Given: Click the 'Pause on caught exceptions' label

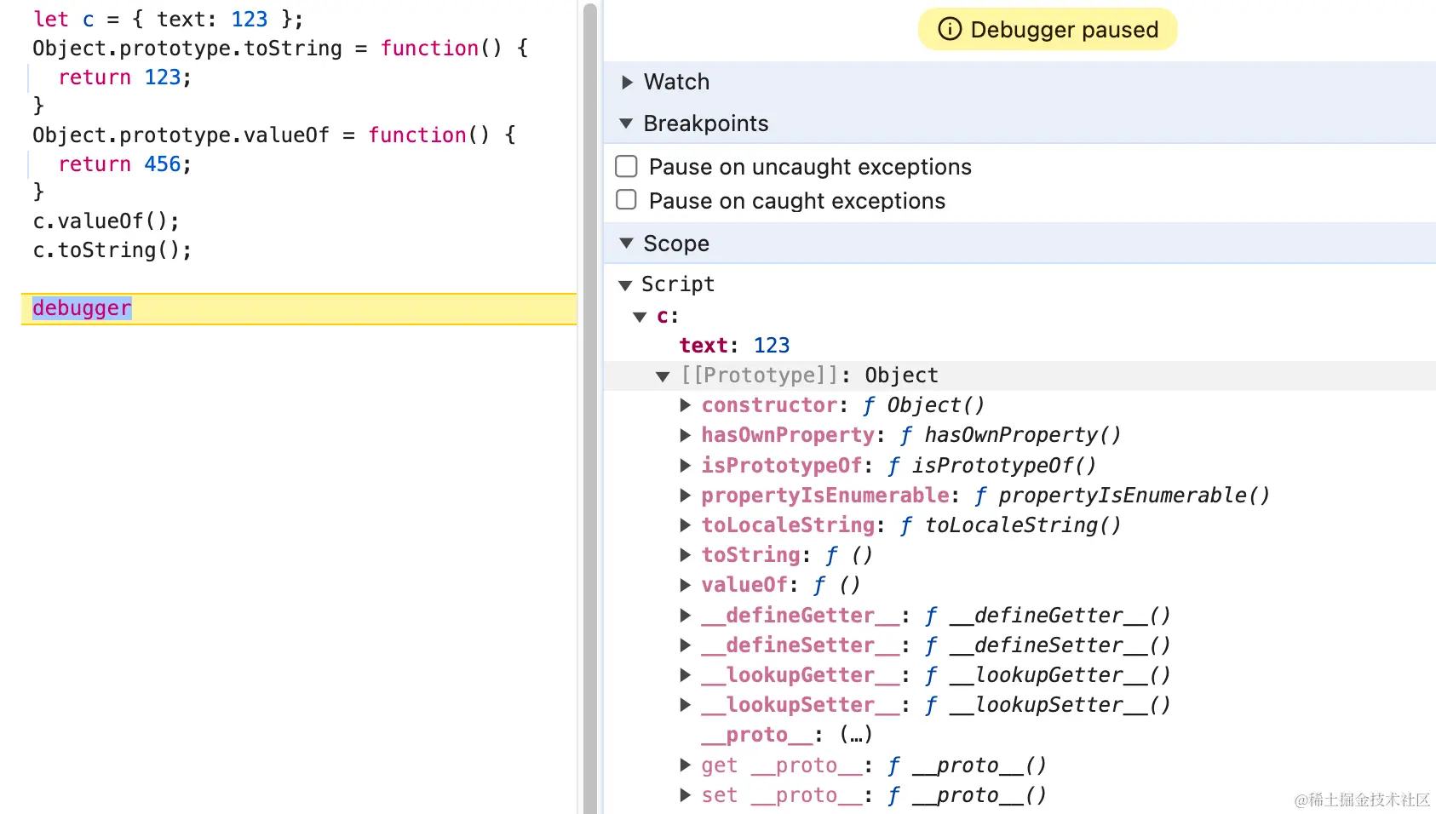Looking at the screenshot, I should pyautogui.click(x=797, y=201).
